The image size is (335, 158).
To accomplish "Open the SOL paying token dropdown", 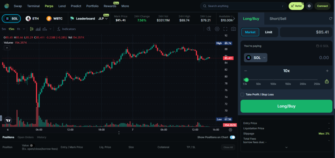I will (256, 58).
